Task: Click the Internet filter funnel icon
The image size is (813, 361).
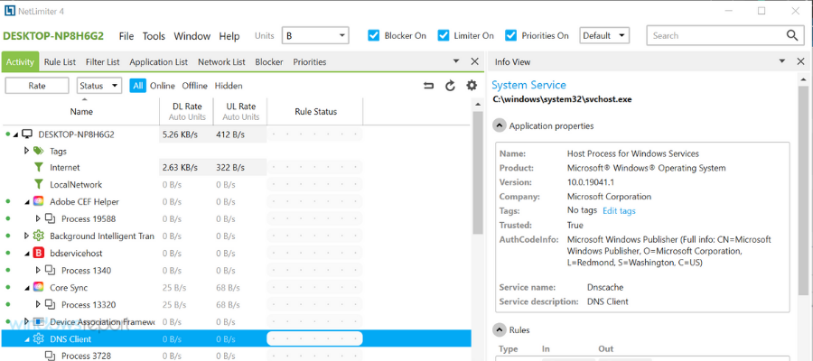Action: [38, 167]
